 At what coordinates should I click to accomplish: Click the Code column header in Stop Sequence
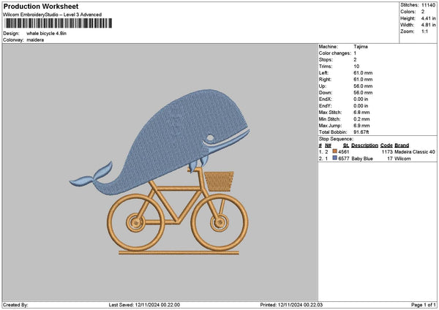[x=386, y=145]
